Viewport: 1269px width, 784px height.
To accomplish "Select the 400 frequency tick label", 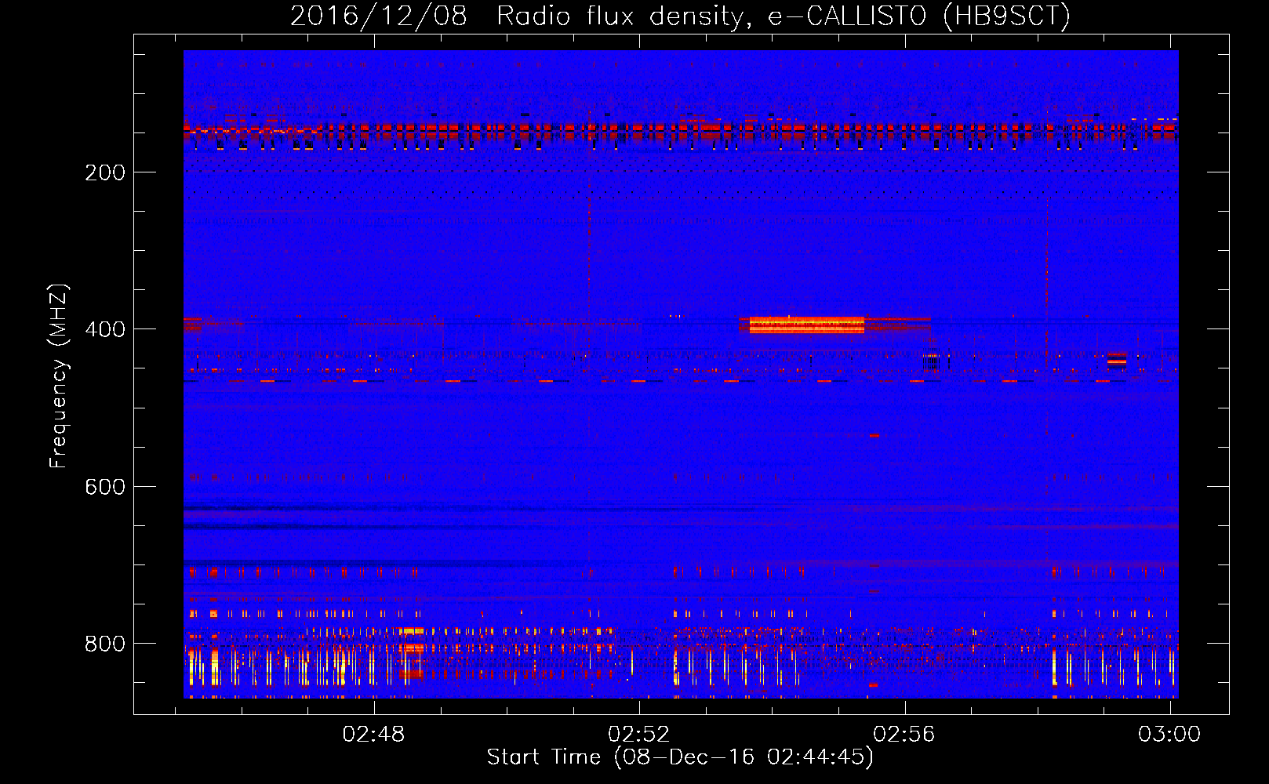I will 105,329.
